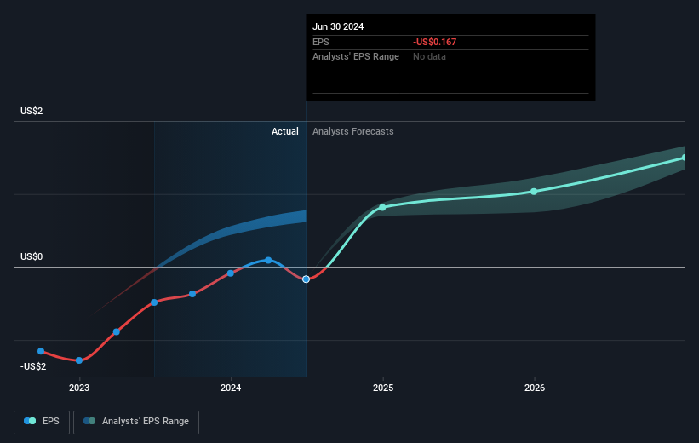The height and width of the screenshot is (443, 699).
Task: Click the EPS data point at 2024
Action: [x=231, y=273]
